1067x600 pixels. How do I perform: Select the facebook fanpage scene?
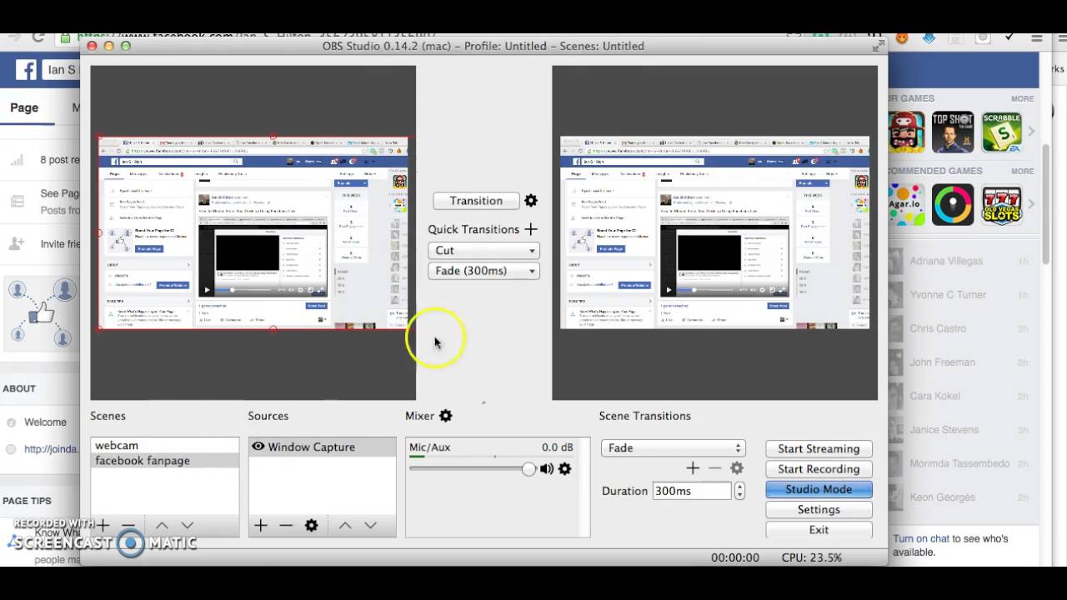(x=164, y=461)
